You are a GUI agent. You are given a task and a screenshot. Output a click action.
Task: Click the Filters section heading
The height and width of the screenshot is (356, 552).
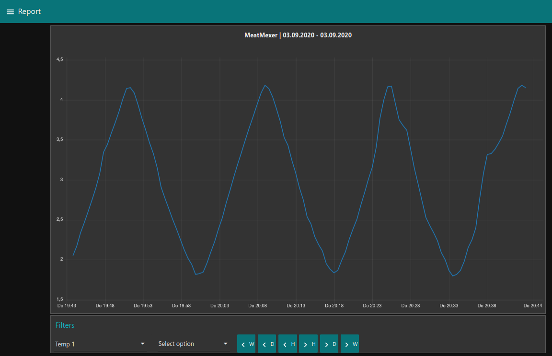pos(65,325)
